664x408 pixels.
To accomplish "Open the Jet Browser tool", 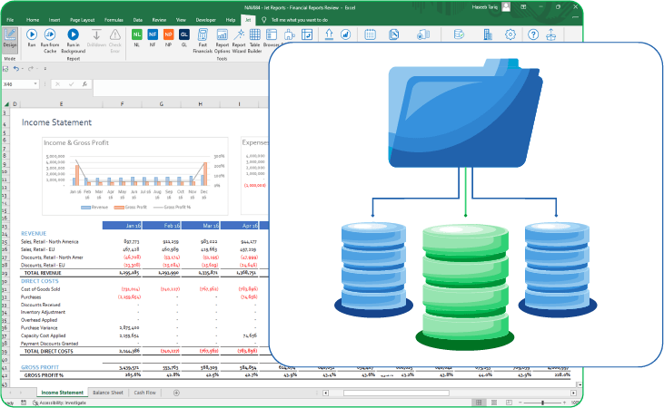I will click(271, 38).
